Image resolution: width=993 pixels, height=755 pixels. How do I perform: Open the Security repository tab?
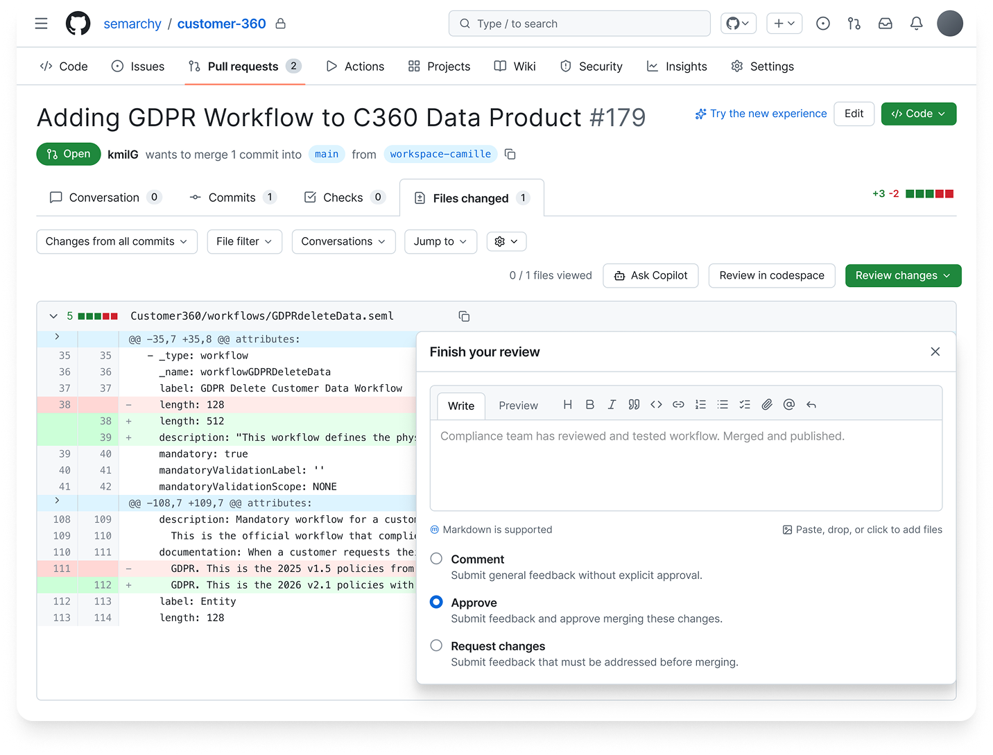[x=591, y=67]
